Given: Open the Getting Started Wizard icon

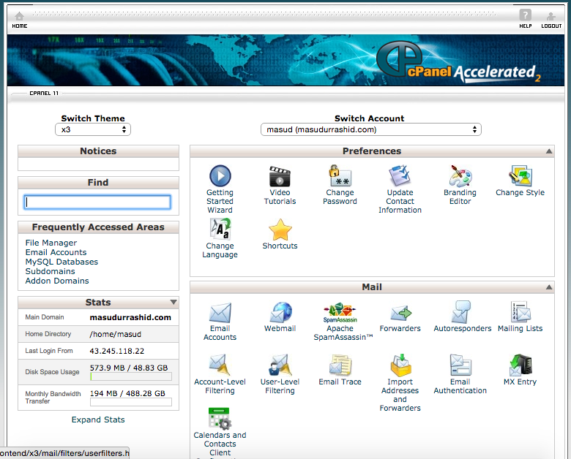Looking at the screenshot, I should [220, 176].
